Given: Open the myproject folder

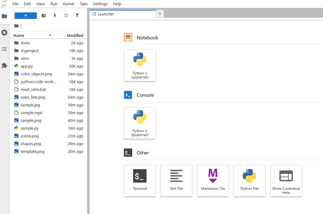Looking at the screenshot, I should [30, 51].
